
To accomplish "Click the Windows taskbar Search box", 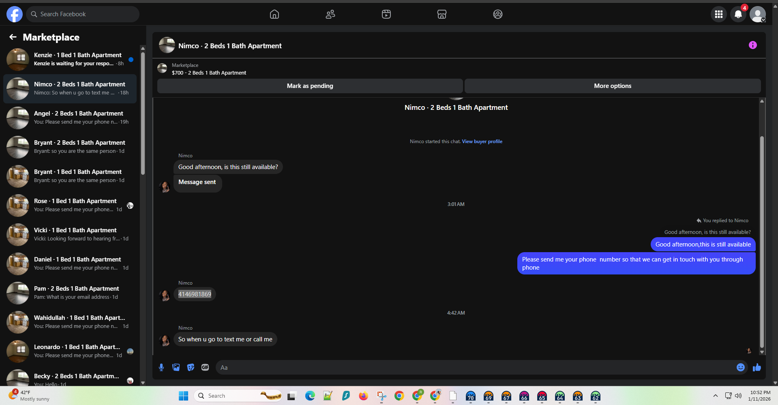I will (238, 396).
